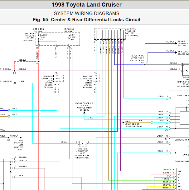Click the "GRN/WHT" wire label
This screenshot has width=189, height=190.
pyautogui.click(x=8, y=81)
